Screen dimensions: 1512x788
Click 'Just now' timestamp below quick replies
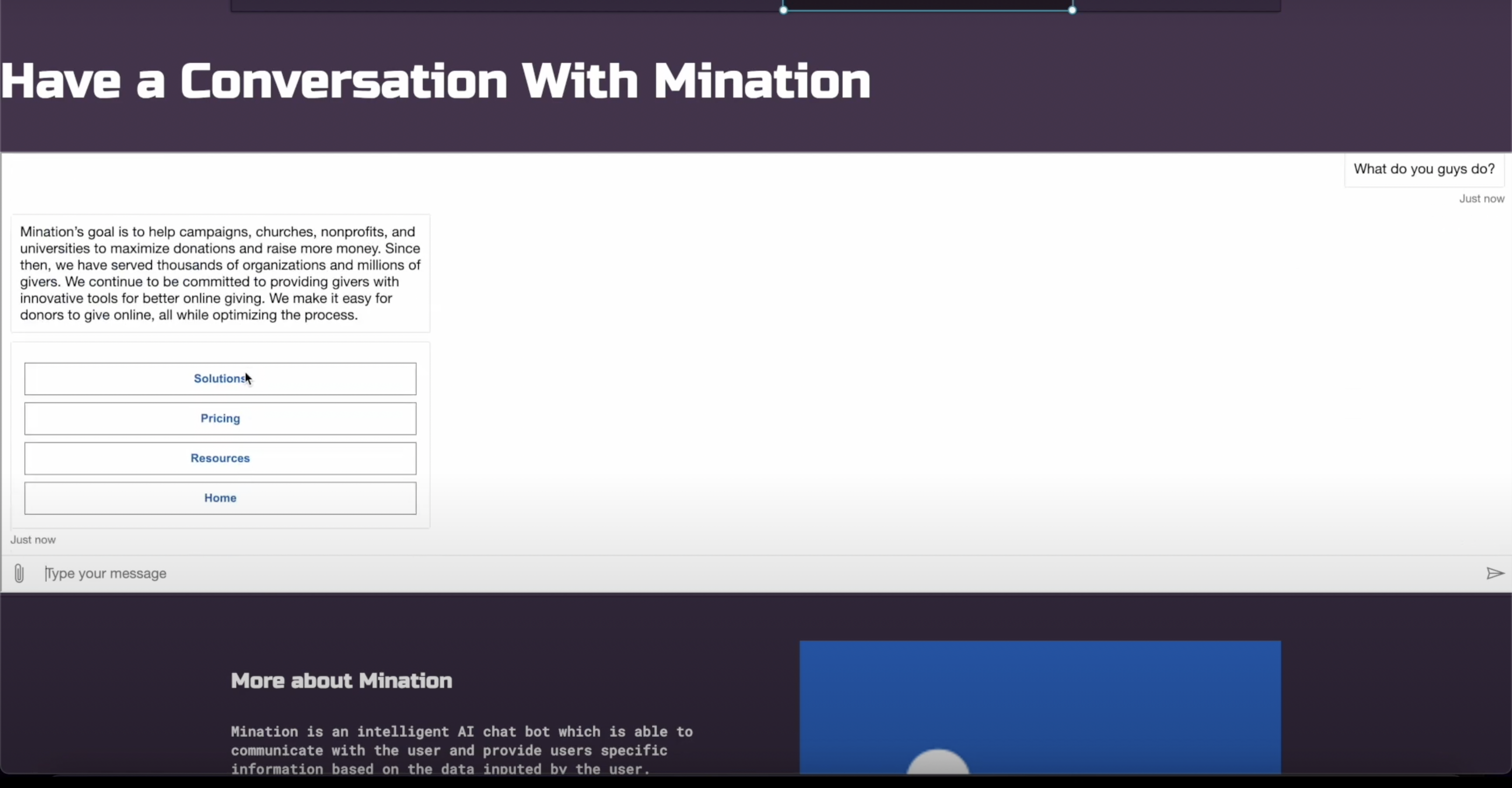click(33, 540)
